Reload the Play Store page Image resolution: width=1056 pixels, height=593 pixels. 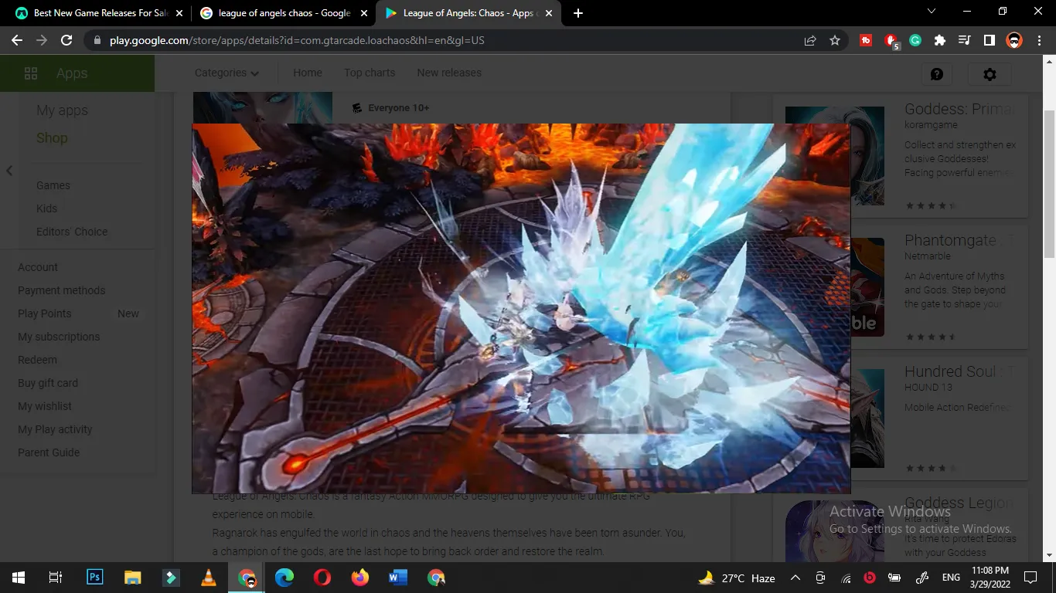tap(66, 40)
